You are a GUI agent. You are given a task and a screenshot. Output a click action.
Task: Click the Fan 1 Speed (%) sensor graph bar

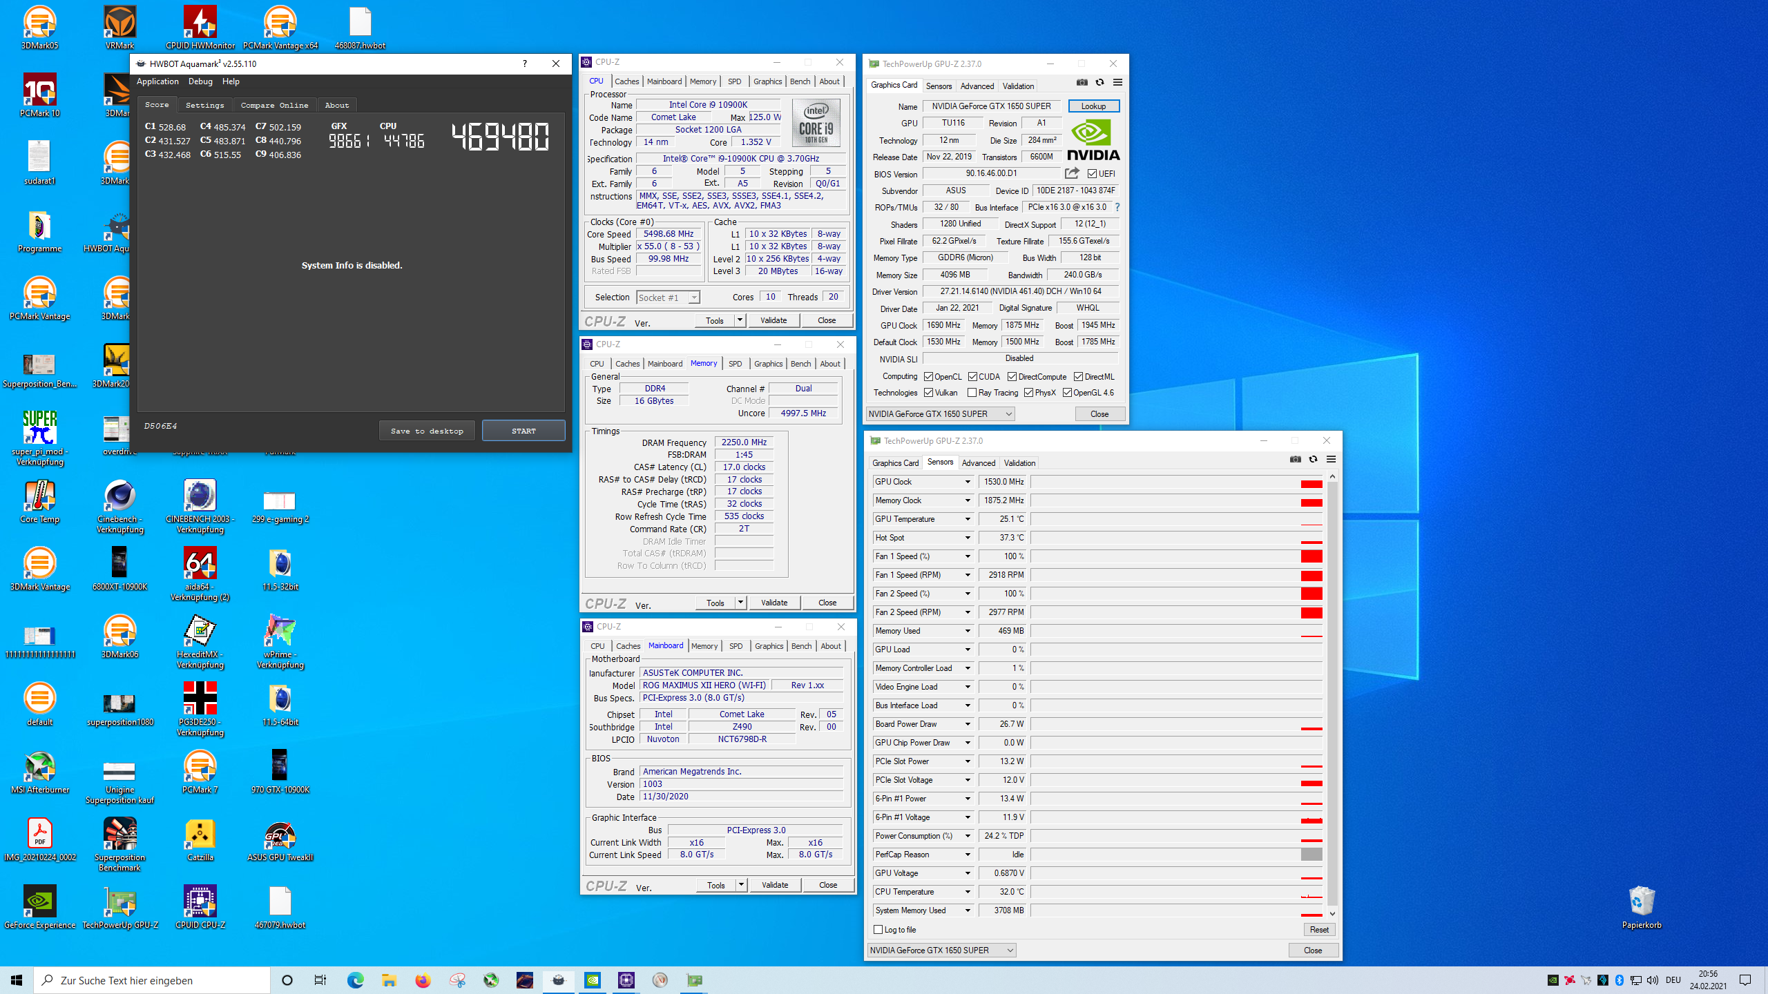pos(1177,556)
